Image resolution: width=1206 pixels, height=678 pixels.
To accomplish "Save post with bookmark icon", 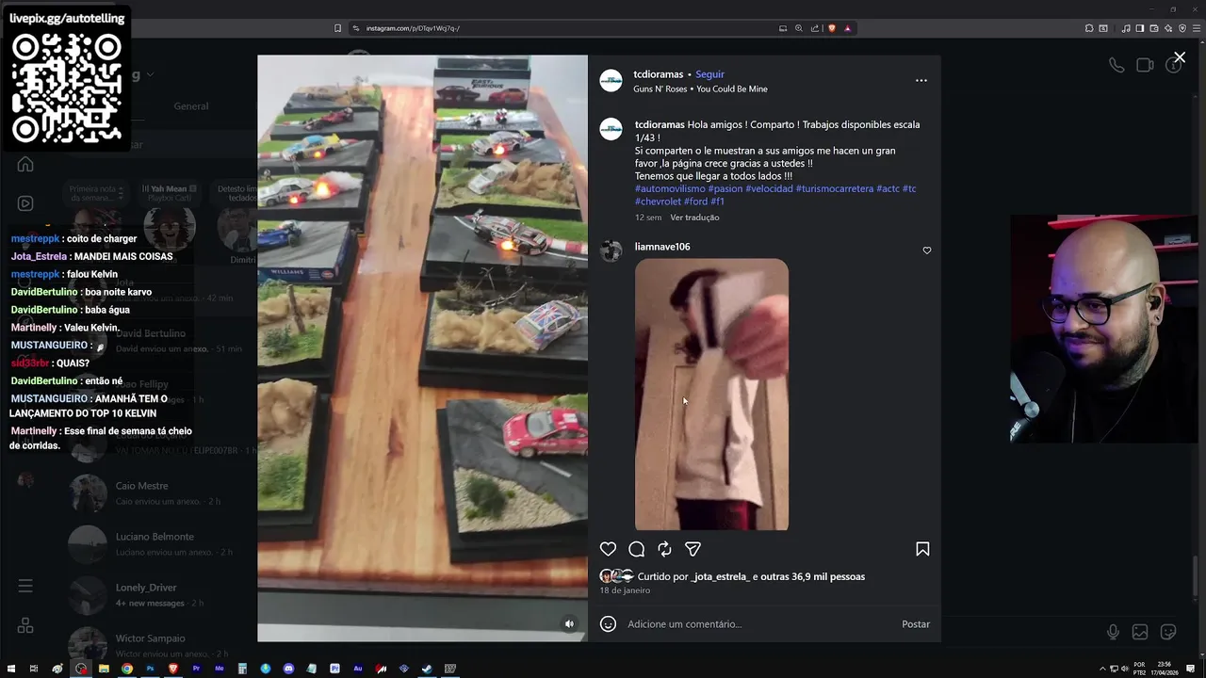I will tap(922, 549).
